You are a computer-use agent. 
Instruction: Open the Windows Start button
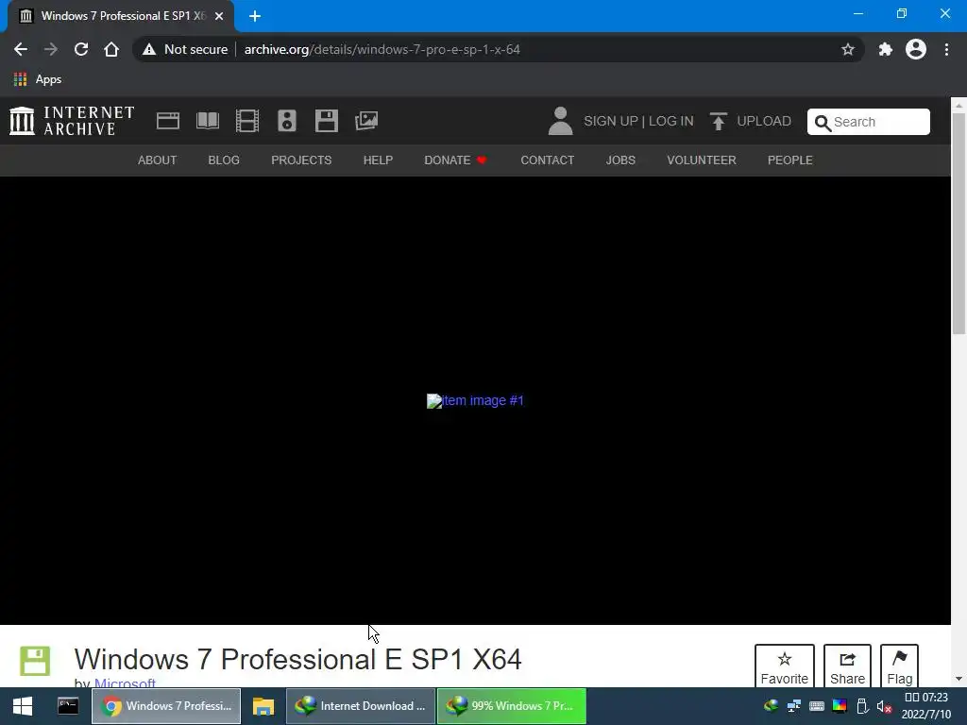[x=23, y=706]
